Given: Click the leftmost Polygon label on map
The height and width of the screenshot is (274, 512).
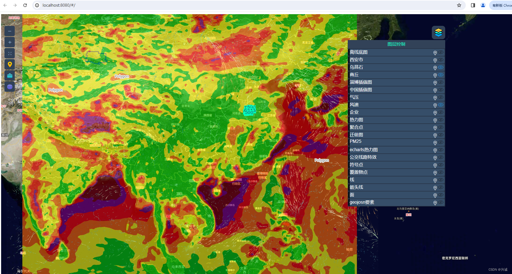Looking at the screenshot, I should 56,90.
